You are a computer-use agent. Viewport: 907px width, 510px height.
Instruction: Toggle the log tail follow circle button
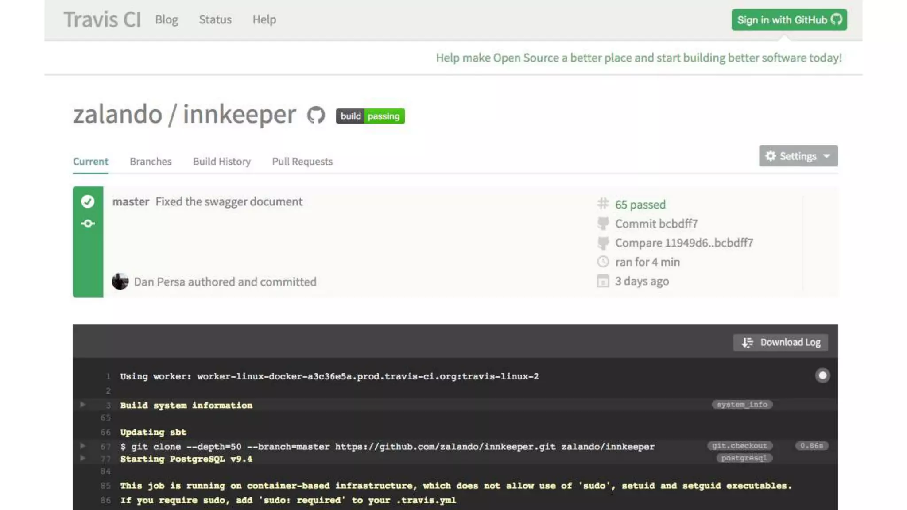click(x=822, y=375)
